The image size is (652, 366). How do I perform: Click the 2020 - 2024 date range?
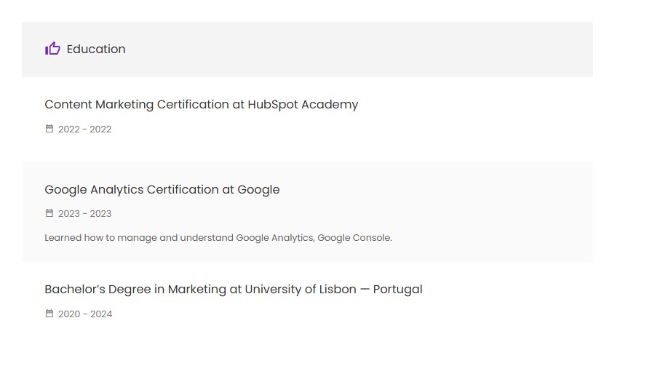coord(85,314)
